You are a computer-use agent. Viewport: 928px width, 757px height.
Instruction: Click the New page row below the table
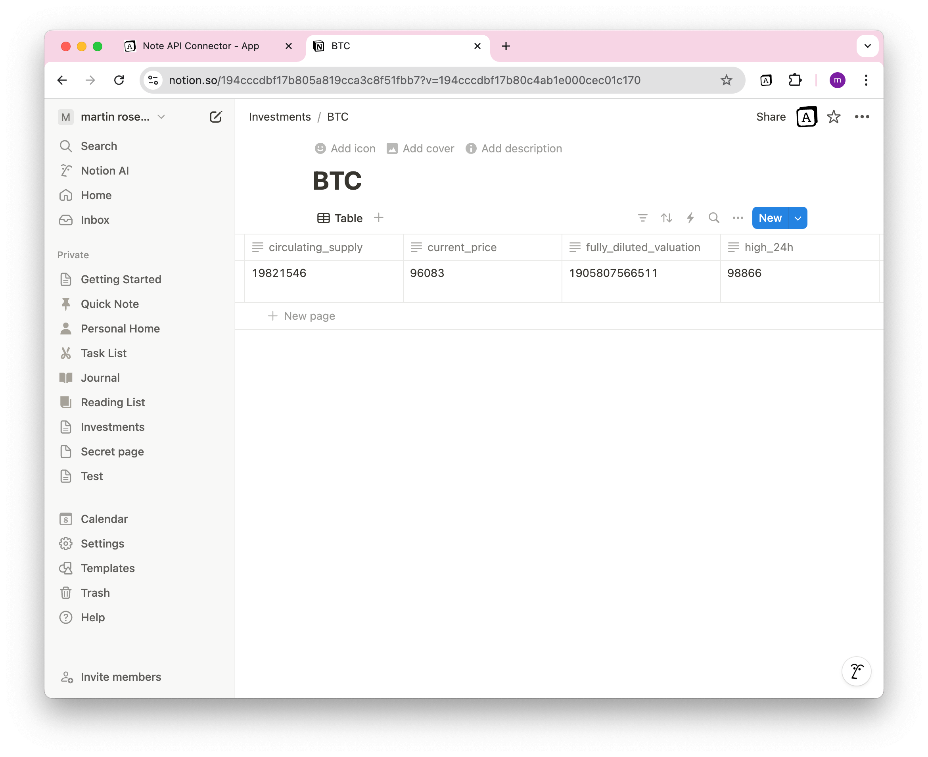pos(309,315)
